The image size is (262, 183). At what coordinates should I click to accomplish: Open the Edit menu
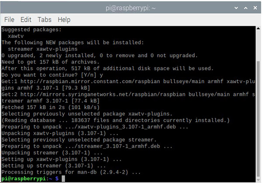tap(26, 20)
